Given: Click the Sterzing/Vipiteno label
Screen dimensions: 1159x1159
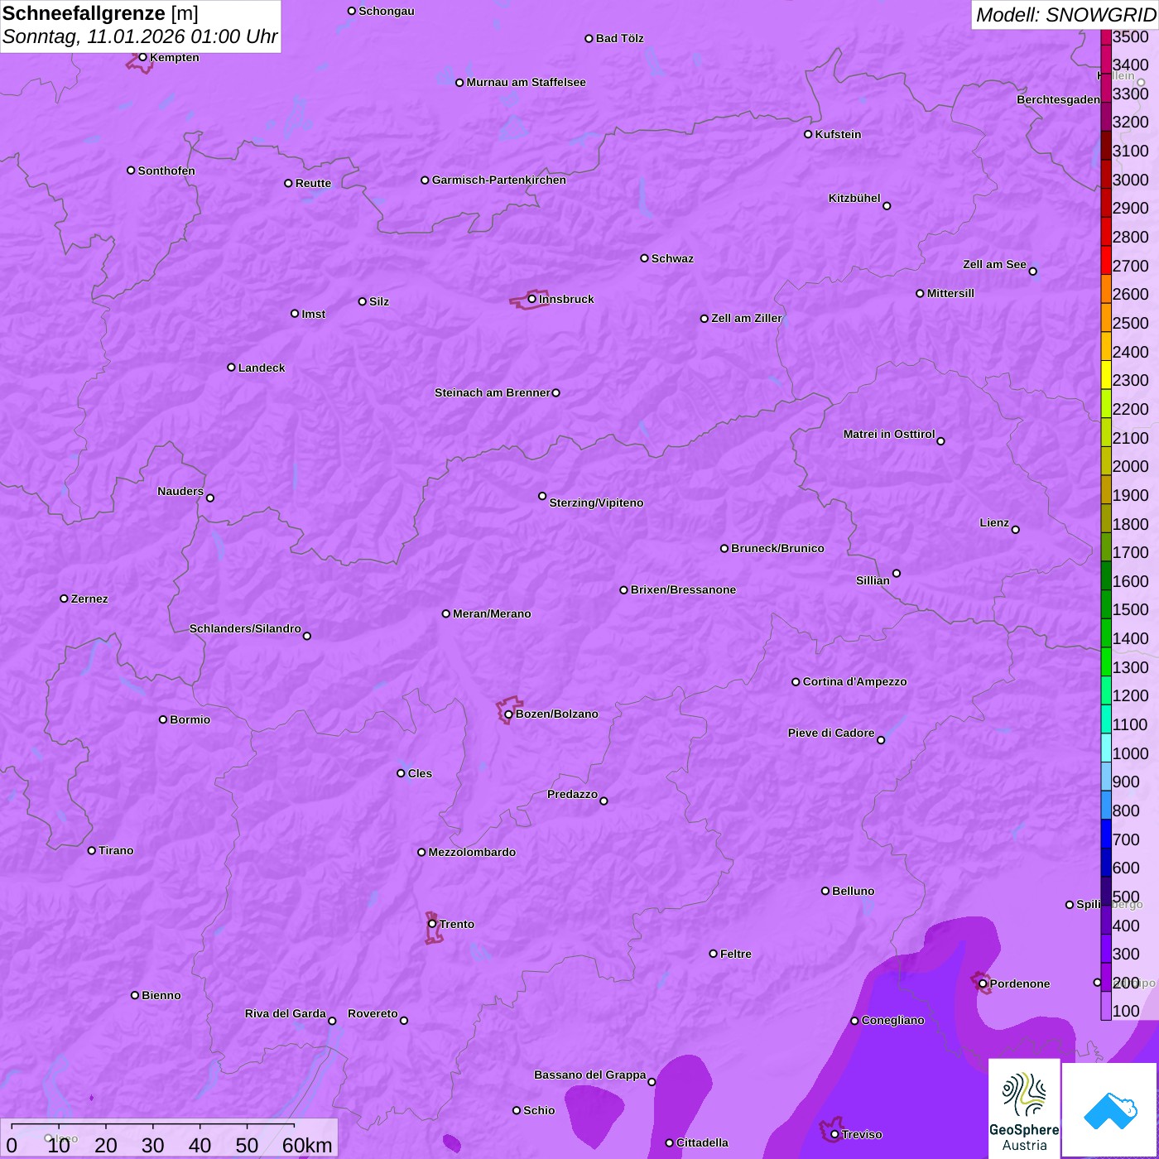Looking at the screenshot, I should click(x=596, y=503).
